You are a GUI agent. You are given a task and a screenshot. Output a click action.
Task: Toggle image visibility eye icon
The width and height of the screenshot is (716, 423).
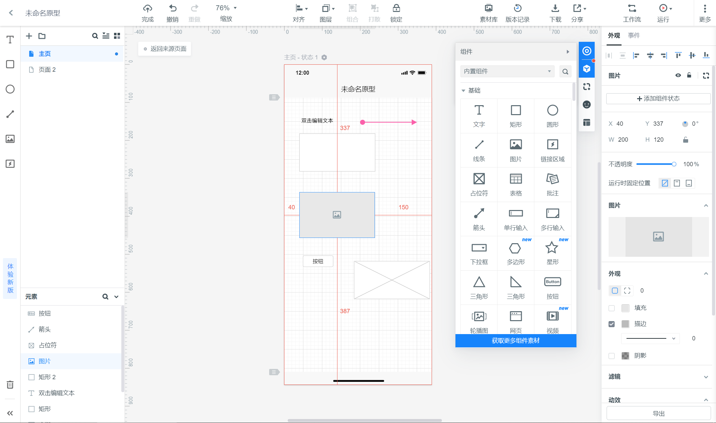tap(678, 75)
